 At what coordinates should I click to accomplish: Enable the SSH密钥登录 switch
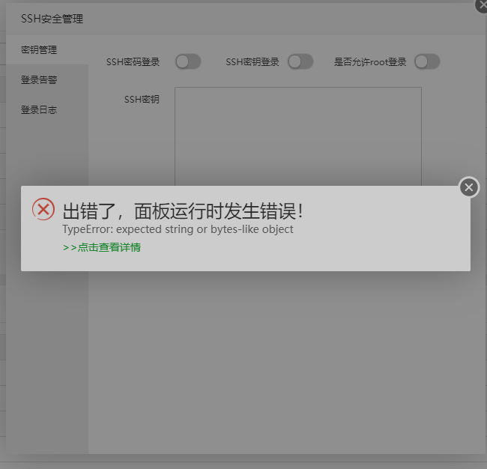click(x=300, y=61)
